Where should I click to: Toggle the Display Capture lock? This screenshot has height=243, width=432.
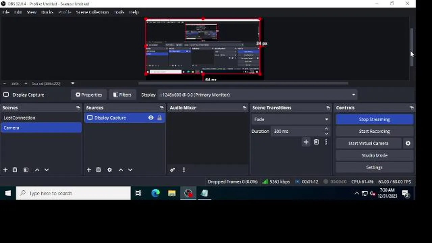tap(159, 118)
